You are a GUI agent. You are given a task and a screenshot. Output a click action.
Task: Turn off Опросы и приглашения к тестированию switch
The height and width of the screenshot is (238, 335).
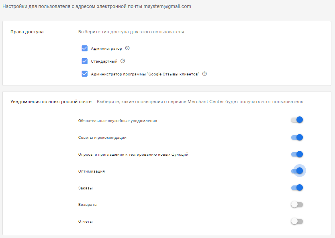297,154
